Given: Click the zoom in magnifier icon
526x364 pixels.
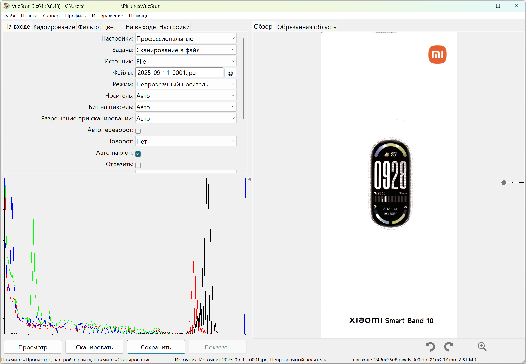Looking at the screenshot, I should (x=482, y=347).
